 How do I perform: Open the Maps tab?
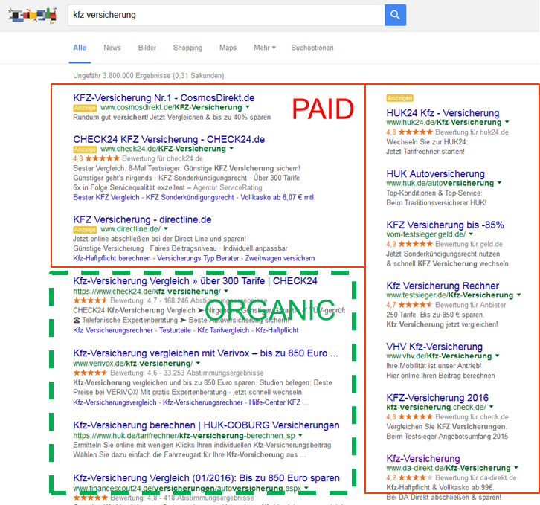[x=228, y=48]
